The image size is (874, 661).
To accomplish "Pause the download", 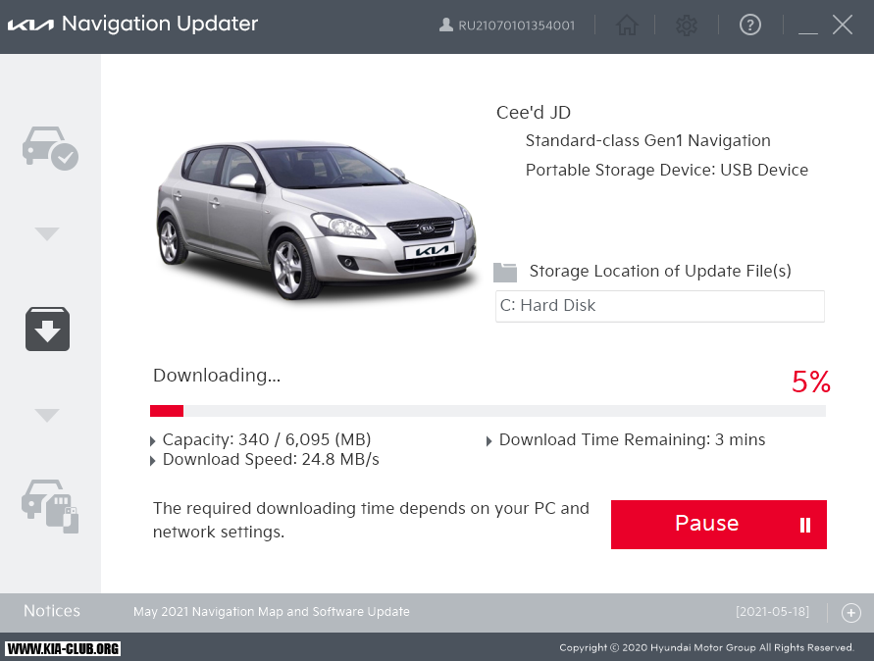I will coord(718,525).
